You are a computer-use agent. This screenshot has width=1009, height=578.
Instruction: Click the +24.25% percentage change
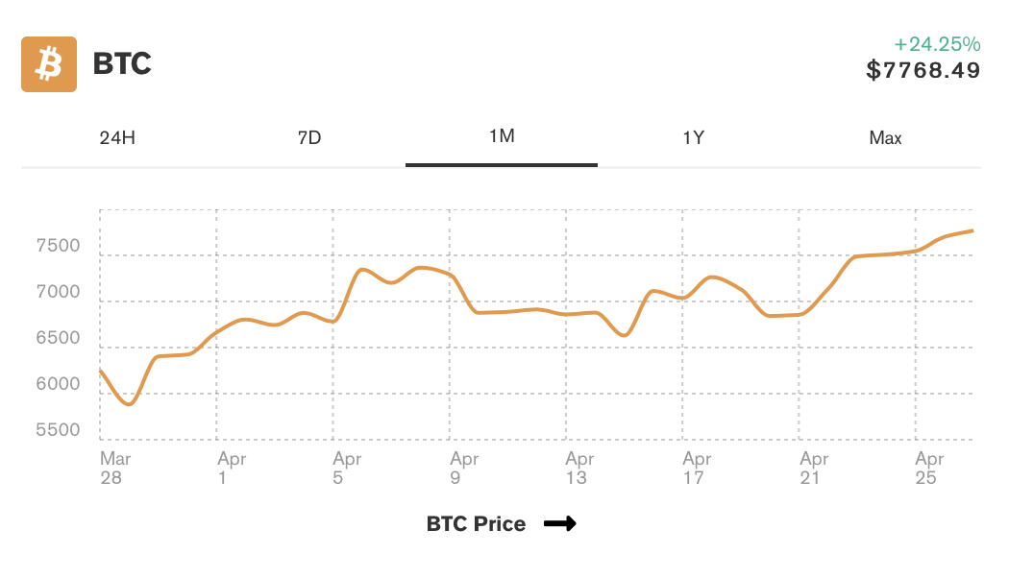[936, 44]
